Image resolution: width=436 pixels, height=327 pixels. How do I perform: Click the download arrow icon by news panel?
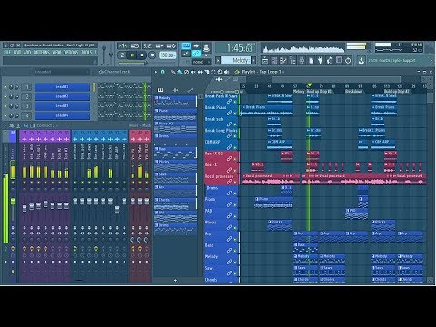tap(362, 61)
